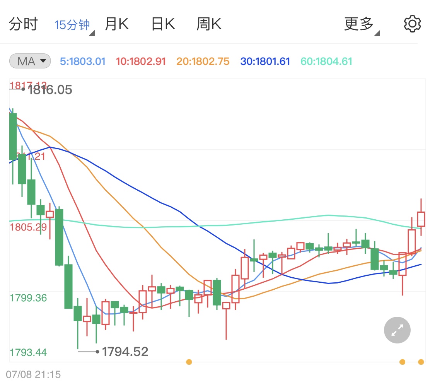The image size is (435, 386).
Task: Switch to the 月K tab
Action: tap(117, 24)
